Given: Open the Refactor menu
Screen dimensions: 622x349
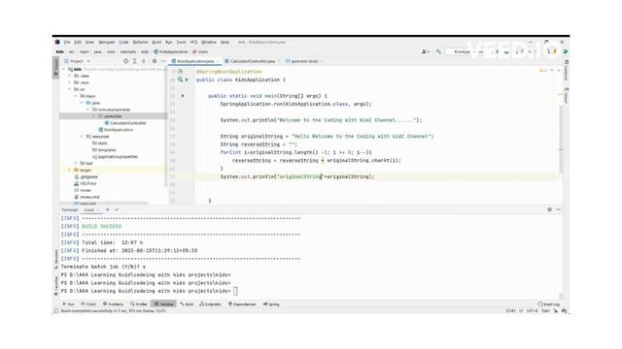Looking at the screenshot, I should pos(140,42).
